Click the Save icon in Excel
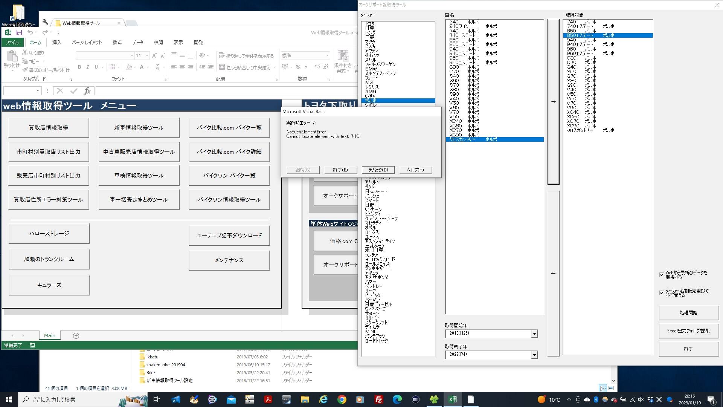 [19, 32]
